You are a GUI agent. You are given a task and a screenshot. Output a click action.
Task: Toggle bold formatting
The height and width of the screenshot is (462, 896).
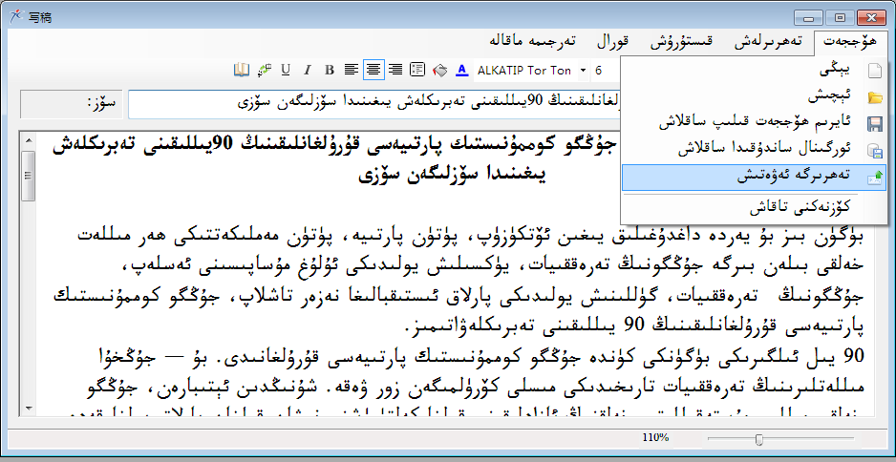click(x=330, y=70)
